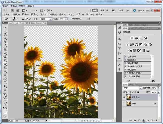163x124 pixels.
Task: Click the Levels adjustment icon
Action: pos(137,38)
